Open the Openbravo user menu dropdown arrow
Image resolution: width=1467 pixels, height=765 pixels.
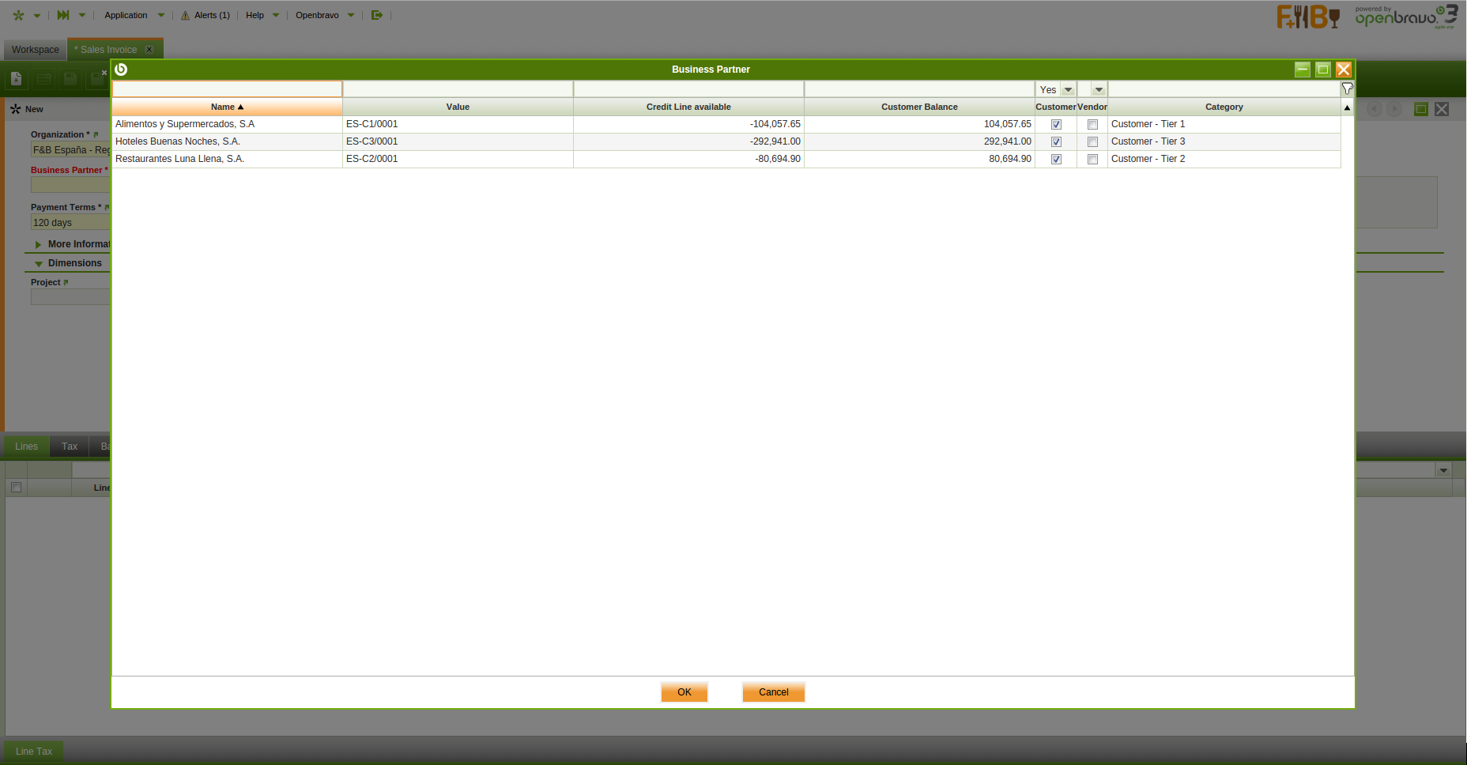tap(351, 15)
